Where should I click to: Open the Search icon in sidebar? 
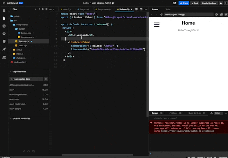[4, 26]
